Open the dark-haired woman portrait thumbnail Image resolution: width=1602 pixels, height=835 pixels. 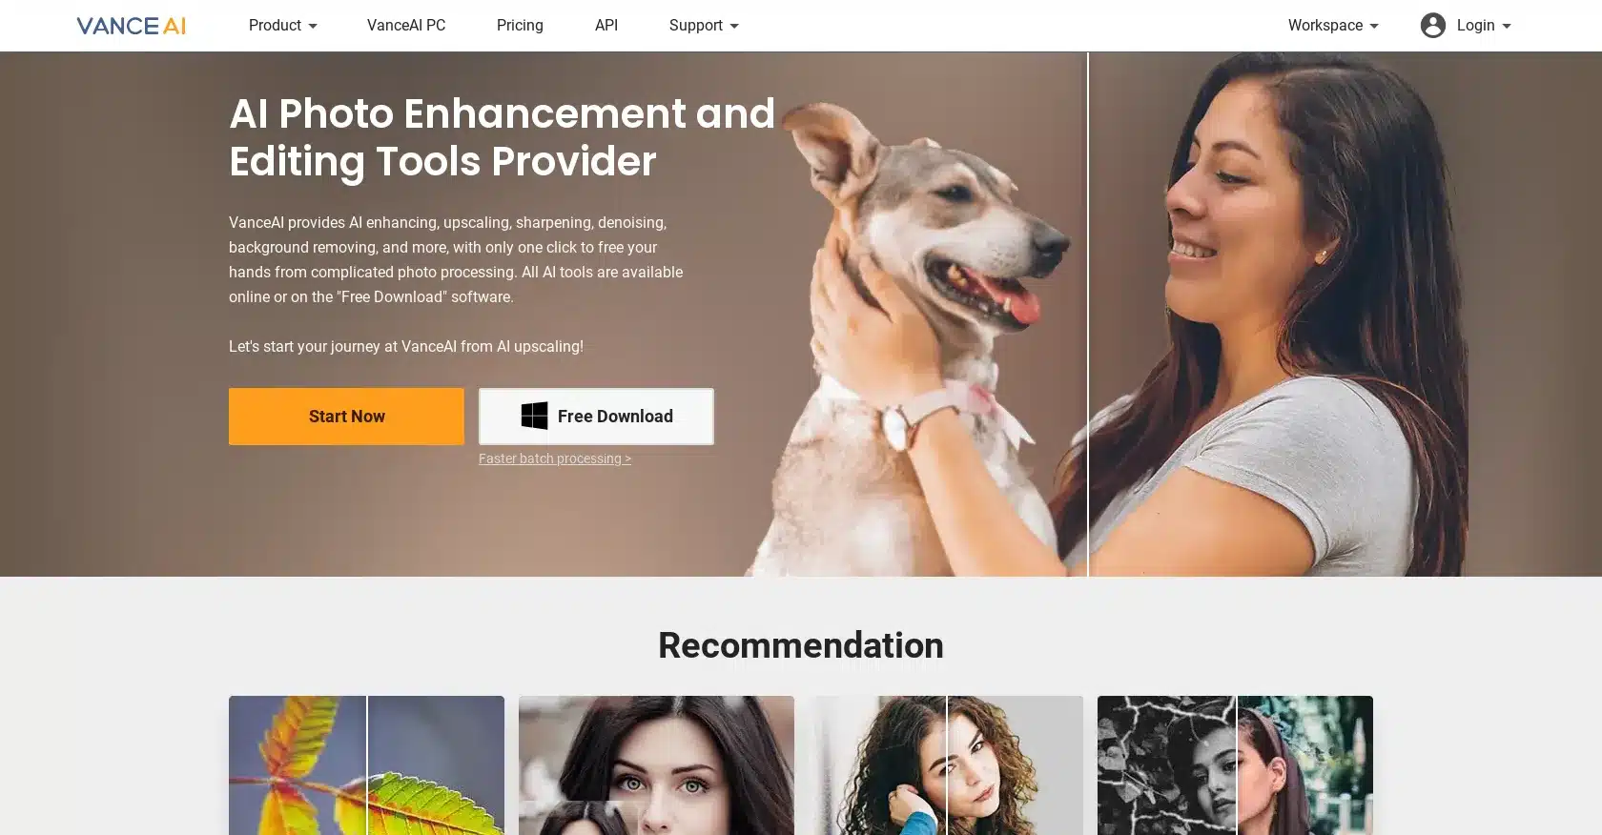point(656,765)
